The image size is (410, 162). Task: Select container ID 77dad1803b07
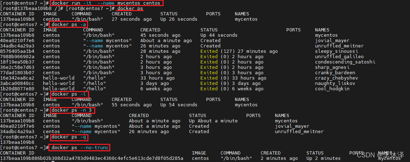(17, 73)
